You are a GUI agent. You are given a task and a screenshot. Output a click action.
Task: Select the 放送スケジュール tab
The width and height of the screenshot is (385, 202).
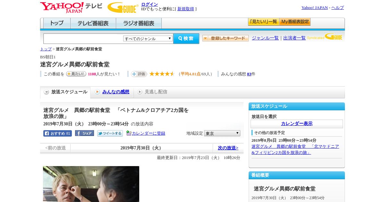click(x=65, y=92)
